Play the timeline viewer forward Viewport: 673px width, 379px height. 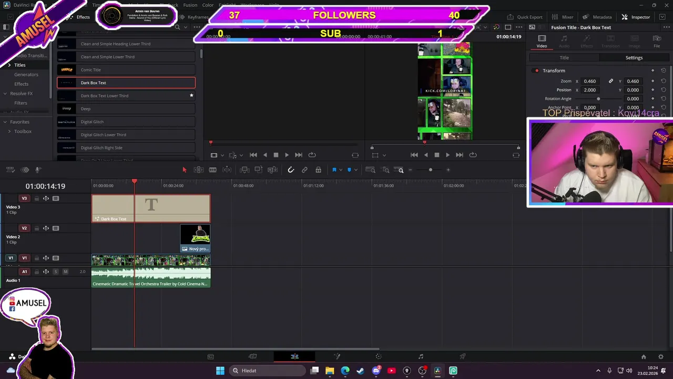click(447, 155)
